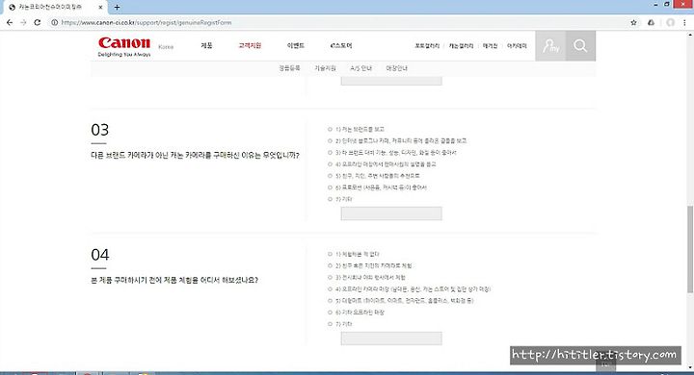Reload the page with the refresh icon
This screenshot has height=375, width=694.
click(x=38, y=22)
